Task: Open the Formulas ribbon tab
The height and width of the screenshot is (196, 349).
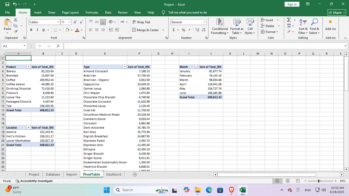Action: (92, 13)
